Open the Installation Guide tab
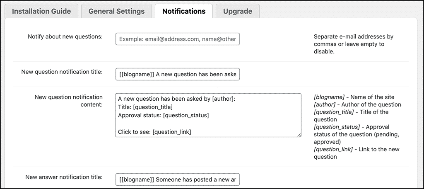424x189 pixels. pos(41,11)
